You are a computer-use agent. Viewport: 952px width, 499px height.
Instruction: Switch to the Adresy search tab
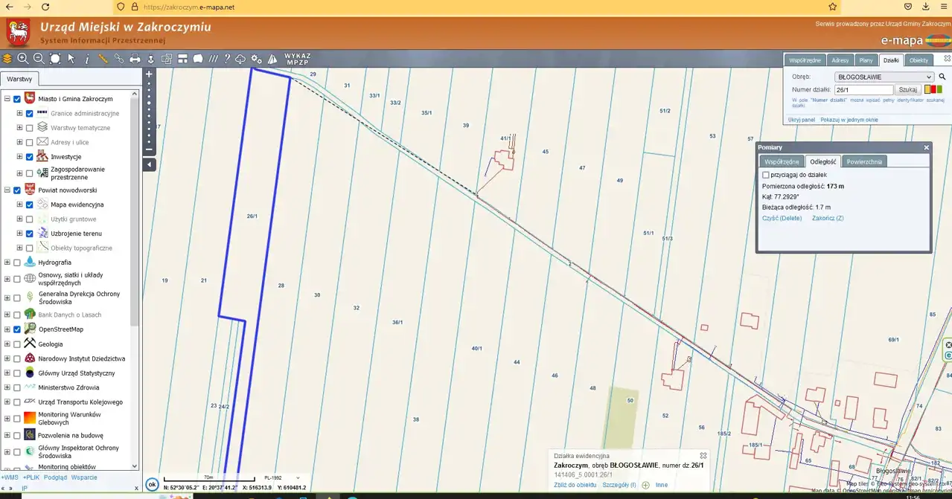click(x=840, y=60)
